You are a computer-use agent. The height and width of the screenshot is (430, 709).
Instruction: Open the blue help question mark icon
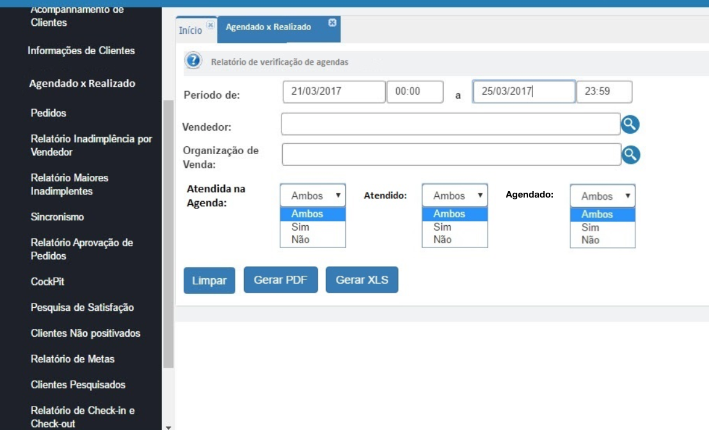[193, 60]
